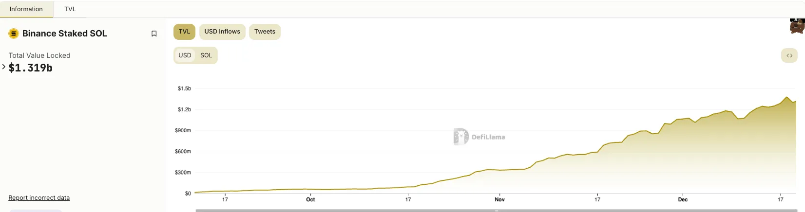
Task: Toggle the USD Inflows chart series
Action: (222, 32)
